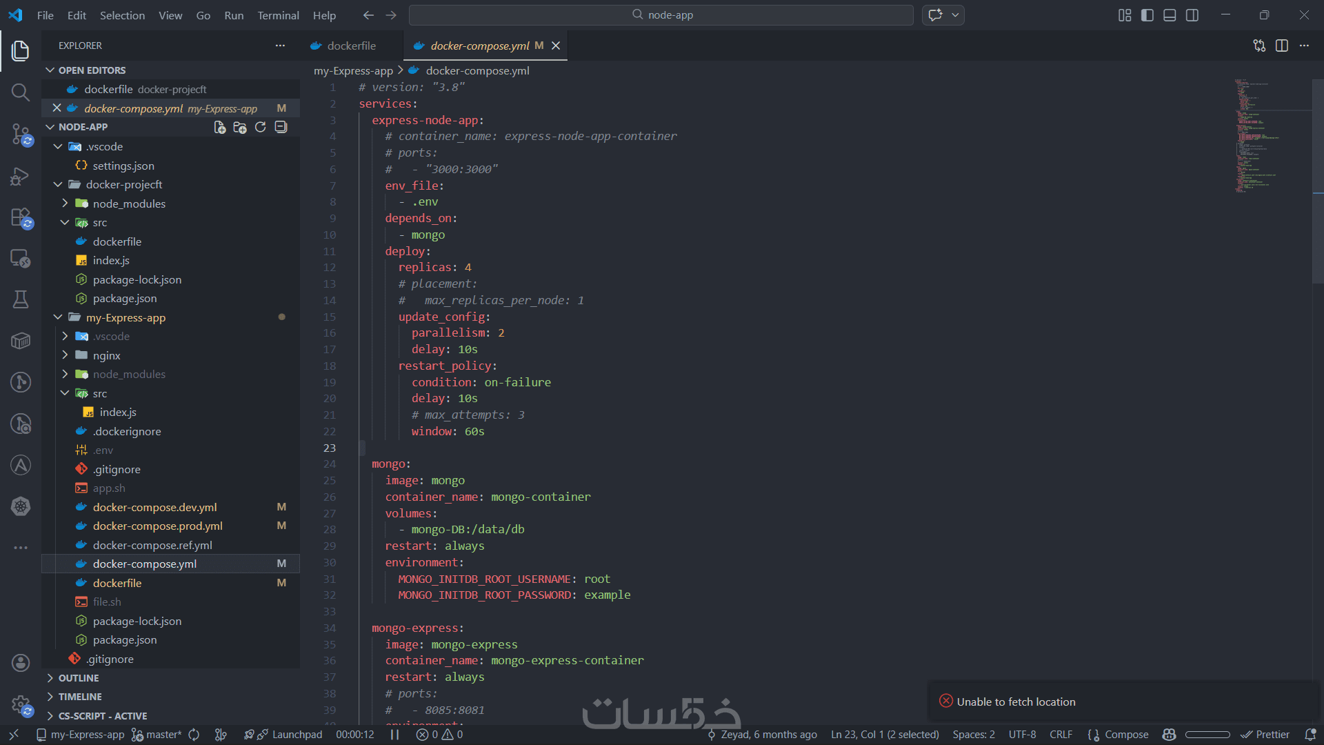Viewport: 1324px width, 745px height.
Task: Click the master branch indicator
Action: click(157, 735)
